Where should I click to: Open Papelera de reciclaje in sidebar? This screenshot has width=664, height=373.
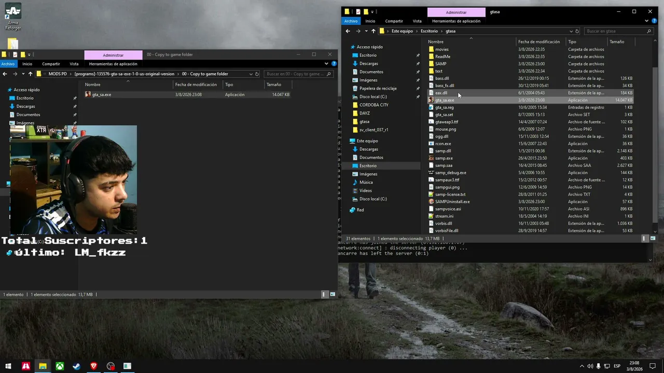pos(378,88)
